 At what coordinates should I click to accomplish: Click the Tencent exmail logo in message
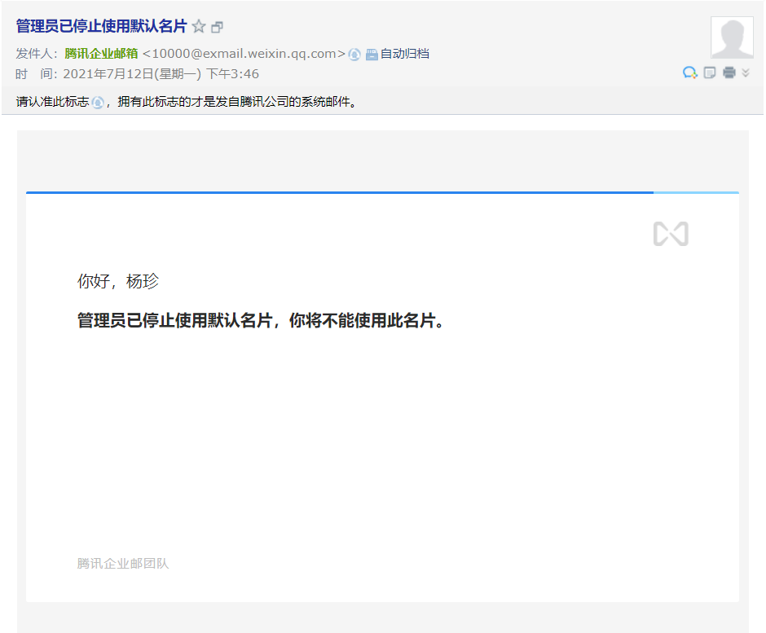point(671,234)
